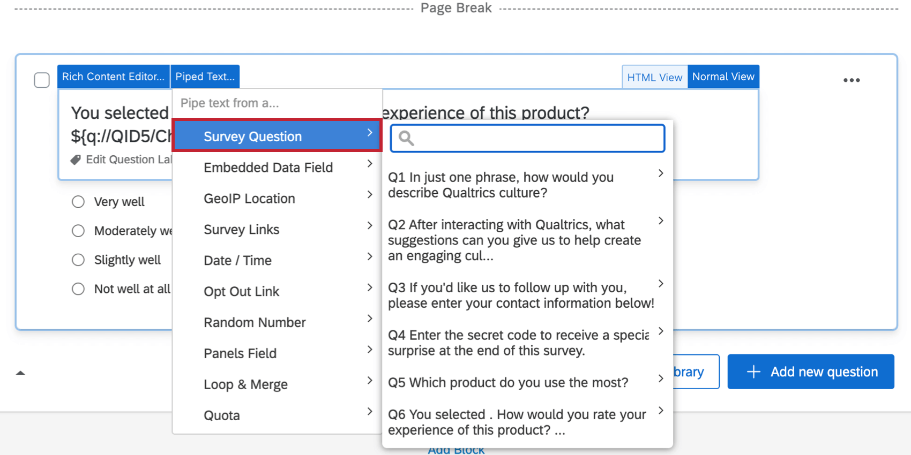Image resolution: width=911 pixels, height=455 pixels.
Task: Choose GeoIP Location from piped text menu
Action: pyautogui.click(x=249, y=199)
